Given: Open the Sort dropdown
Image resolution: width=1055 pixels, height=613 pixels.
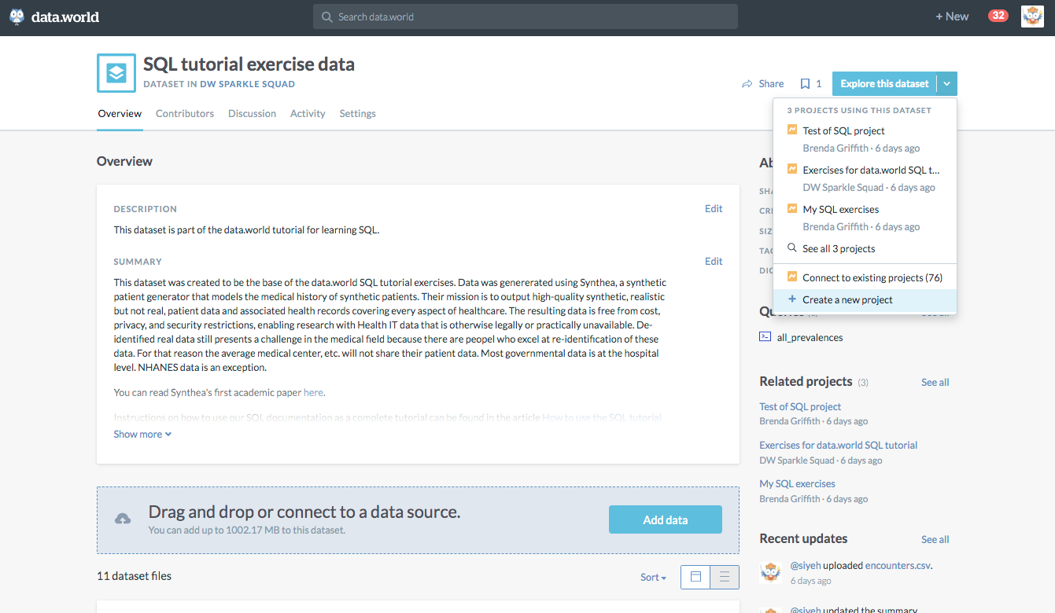Looking at the screenshot, I should (x=653, y=577).
